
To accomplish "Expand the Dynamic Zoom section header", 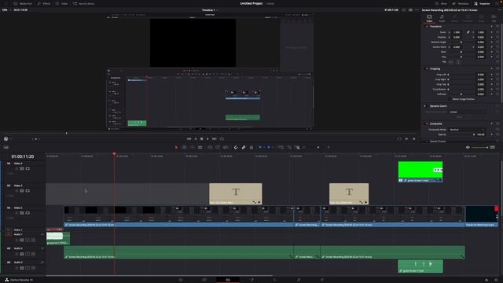I will (x=439, y=106).
